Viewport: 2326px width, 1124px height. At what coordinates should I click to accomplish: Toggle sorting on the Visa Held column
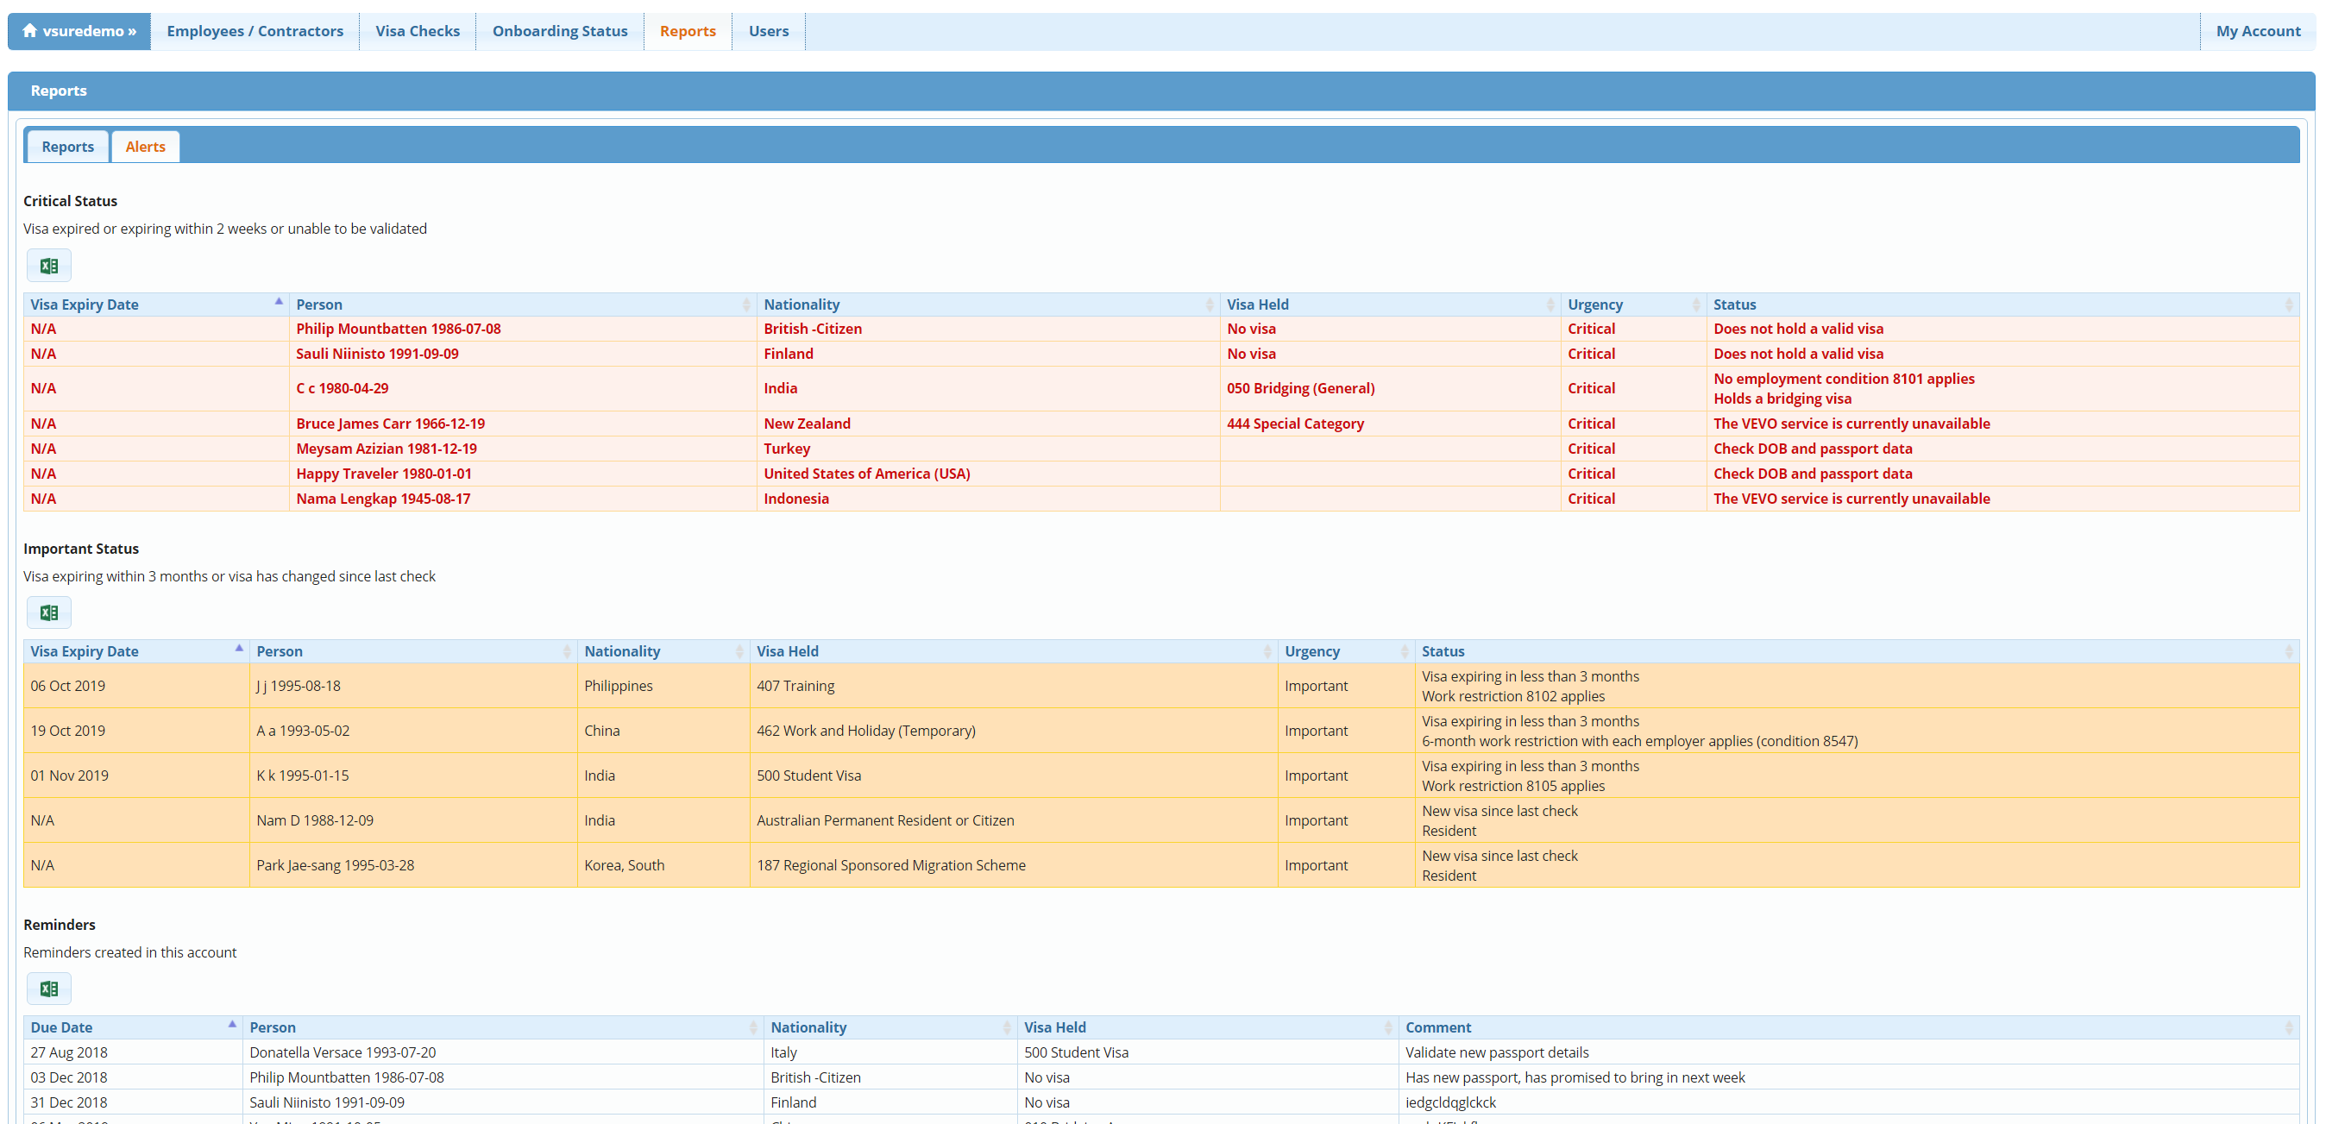[1552, 305]
